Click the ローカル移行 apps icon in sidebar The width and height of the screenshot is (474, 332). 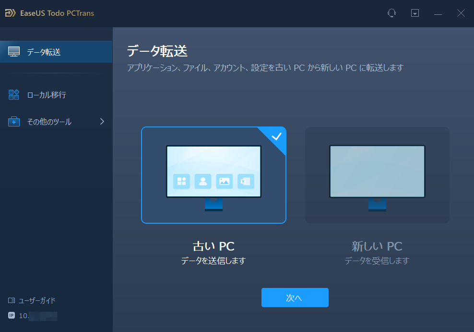[13, 94]
